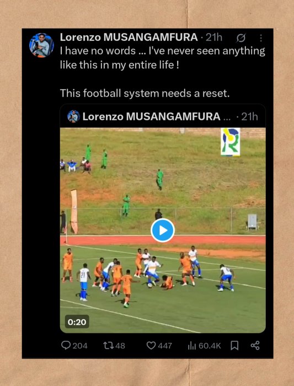Click the federation logo in video corner

pos(231,142)
